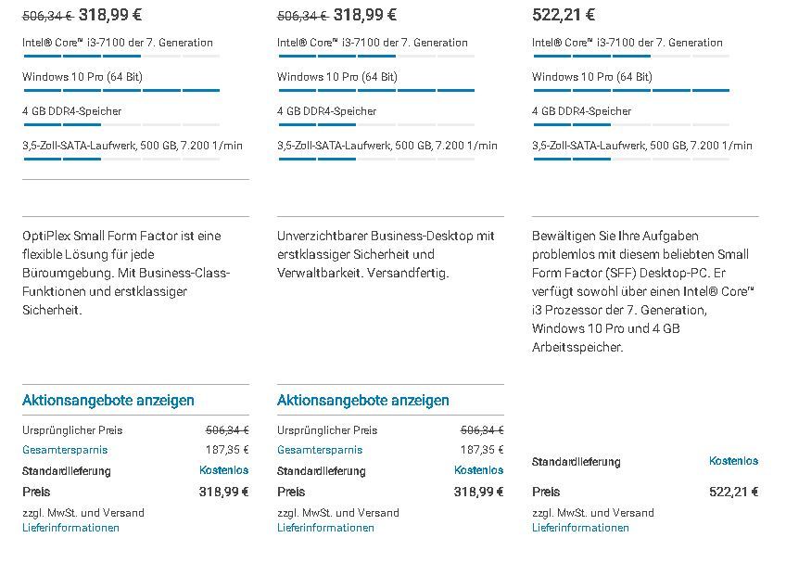Click the DDR4 memory rating bar, third column
The height and width of the screenshot is (576, 786).
pyautogui.click(x=630, y=125)
